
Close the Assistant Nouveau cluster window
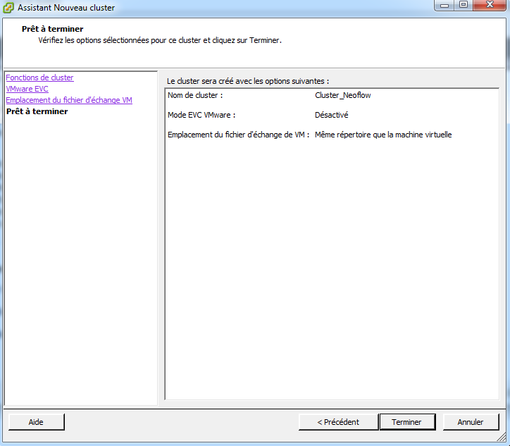[x=490, y=5]
